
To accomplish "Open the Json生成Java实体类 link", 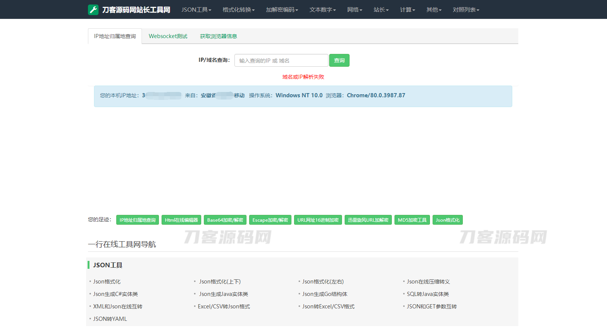I will click(x=223, y=294).
